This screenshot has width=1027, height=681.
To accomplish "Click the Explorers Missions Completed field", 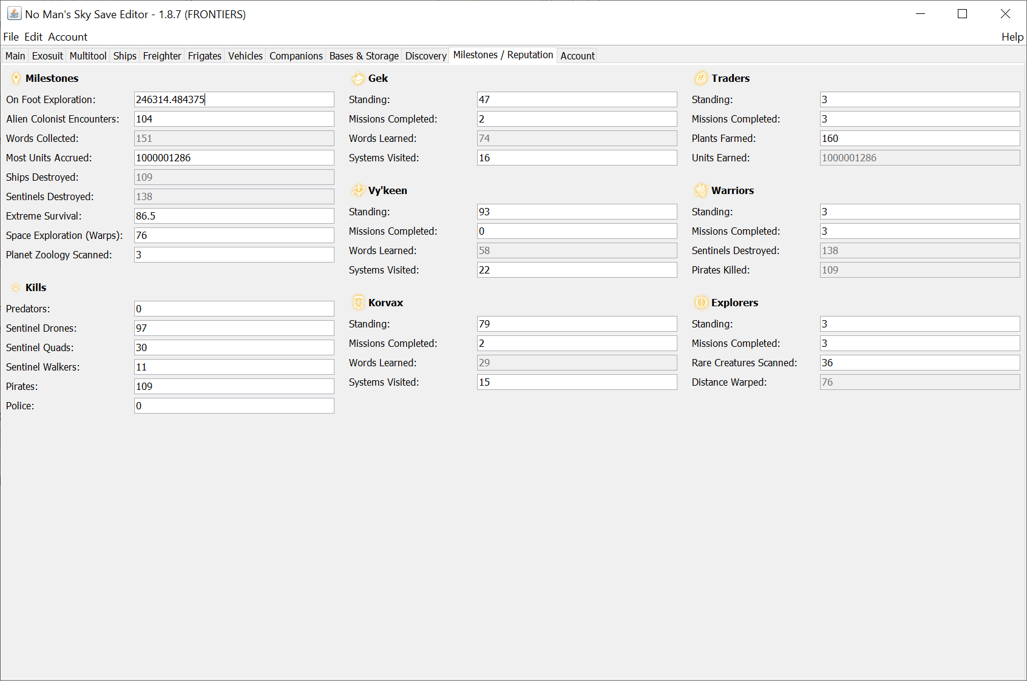I will pos(920,343).
